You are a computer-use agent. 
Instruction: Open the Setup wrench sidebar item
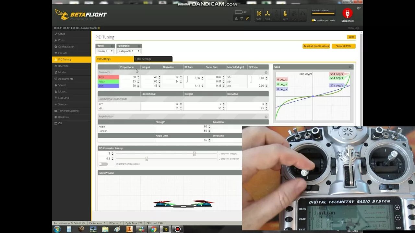tap(71, 34)
